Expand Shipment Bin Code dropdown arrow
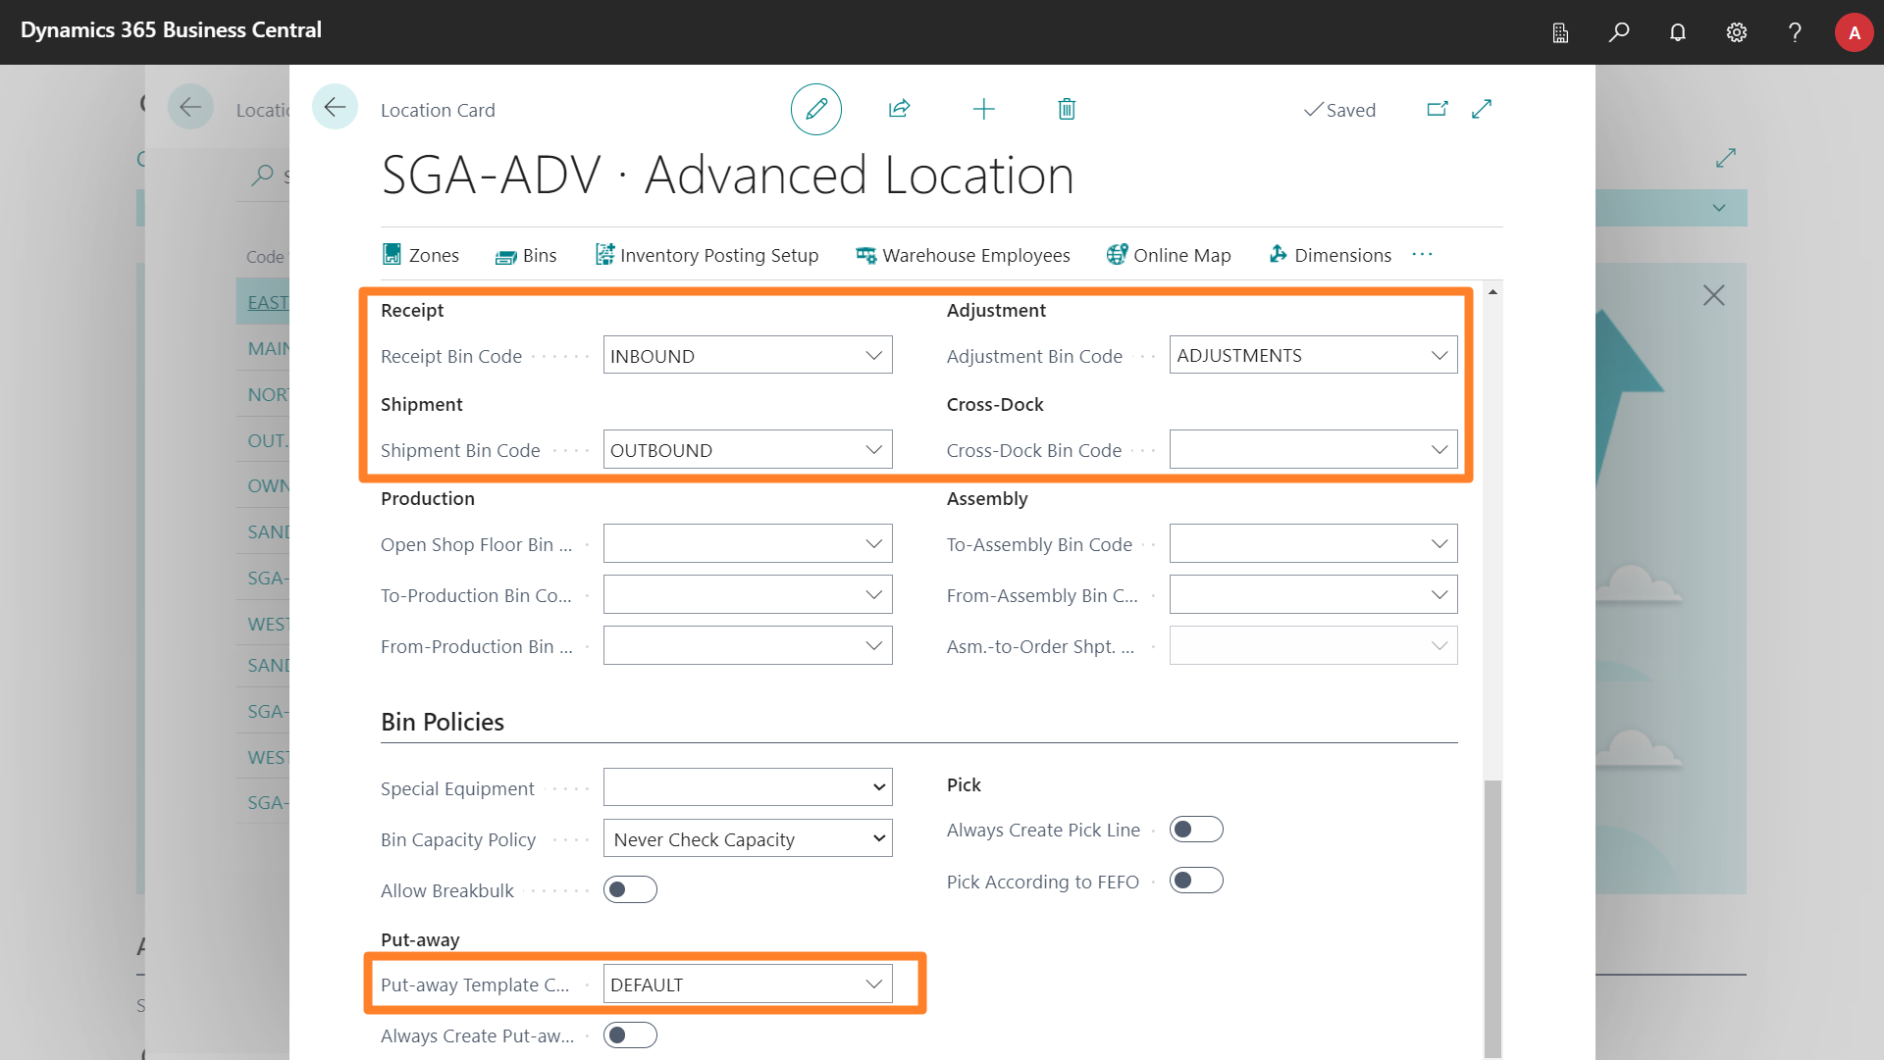This screenshot has height=1060, width=1884. click(873, 450)
